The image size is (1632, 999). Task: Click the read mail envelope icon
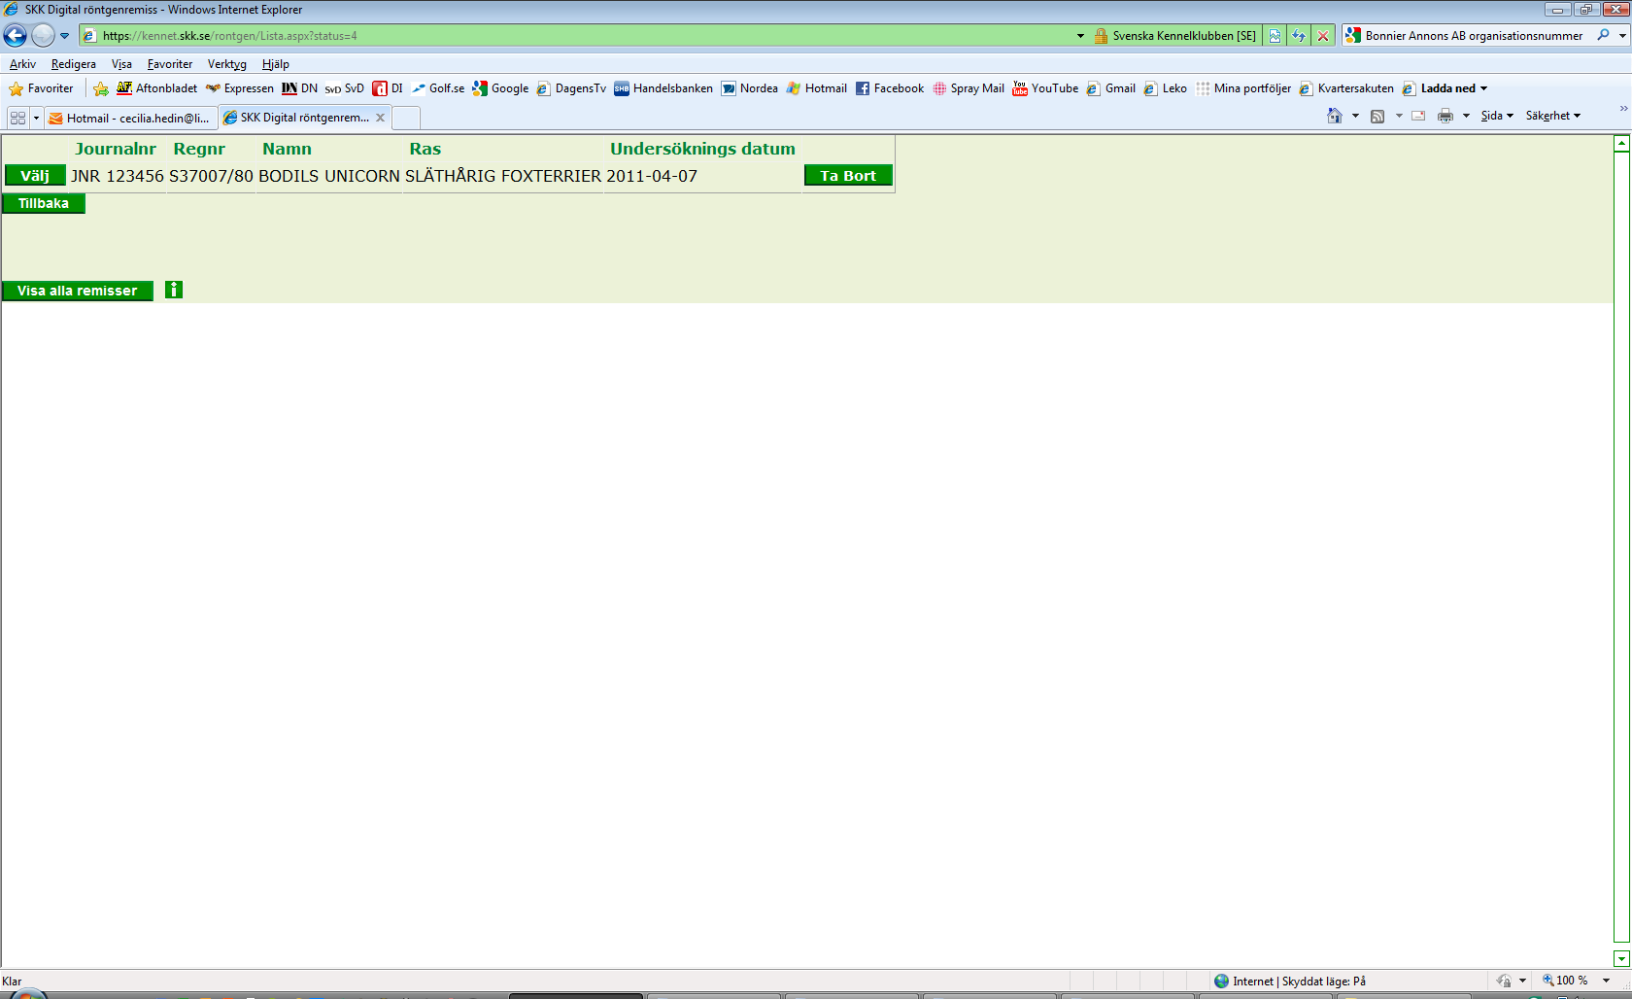pyautogui.click(x=1418, y=116)
